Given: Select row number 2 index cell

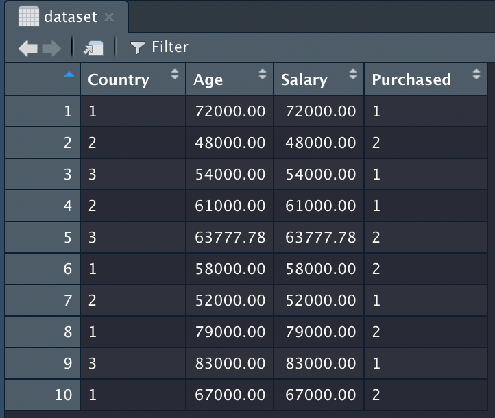Looking at the screenshot, I should click(x=43, y=143).
